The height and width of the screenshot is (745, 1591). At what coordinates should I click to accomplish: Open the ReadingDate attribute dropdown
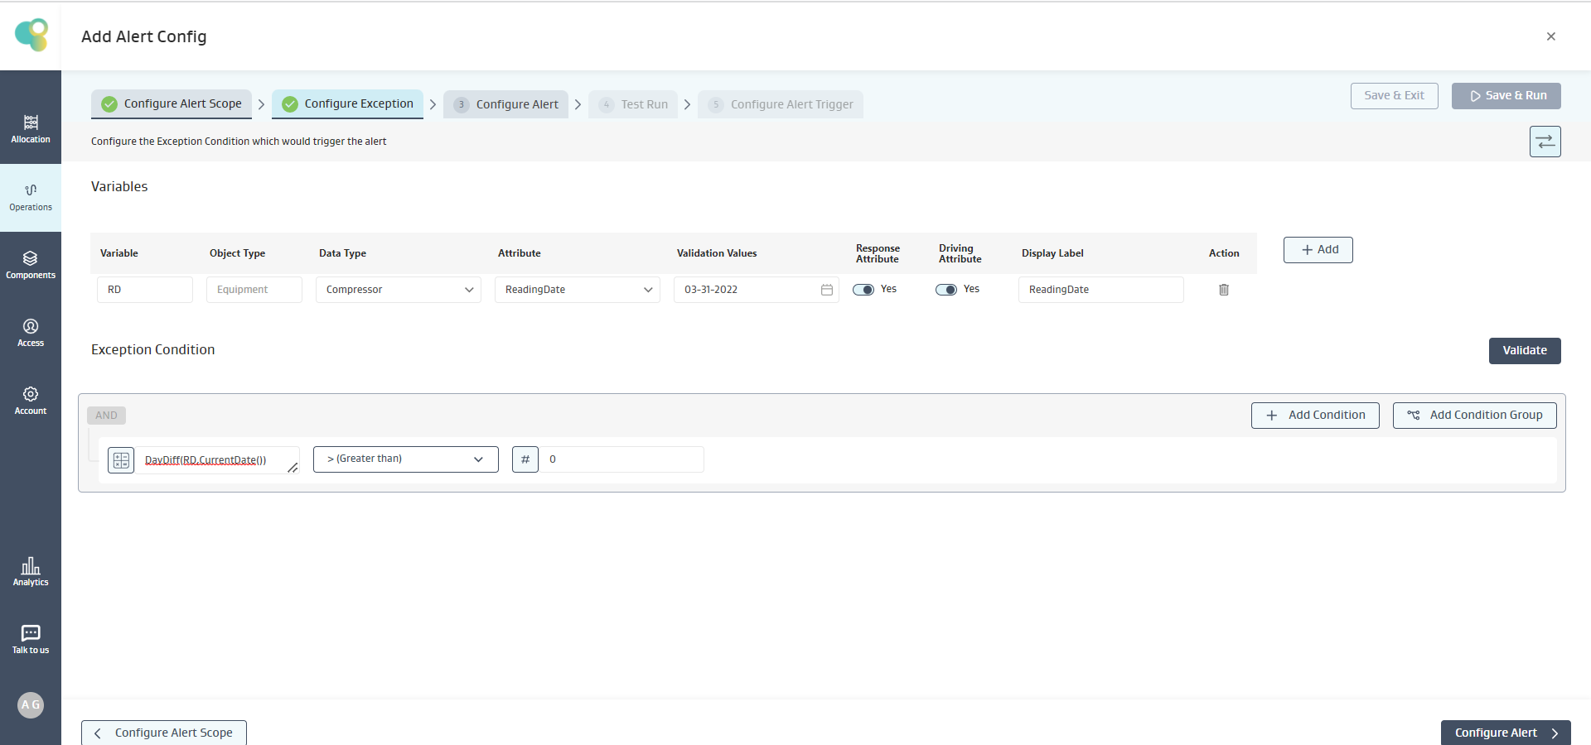click(577, 290)
